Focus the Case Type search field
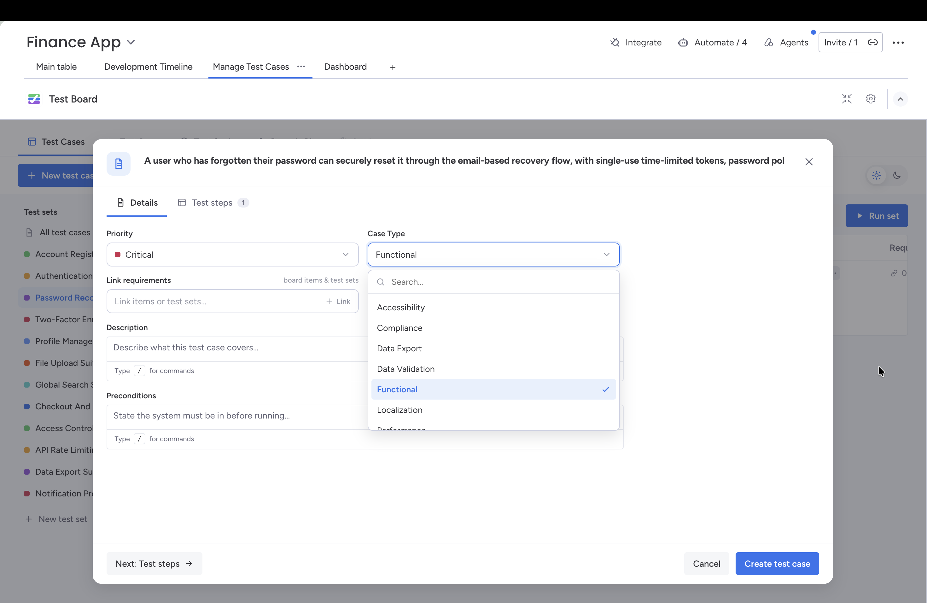Screen dimensions: 927x603 pyautogui.click(x=493, y=282)
